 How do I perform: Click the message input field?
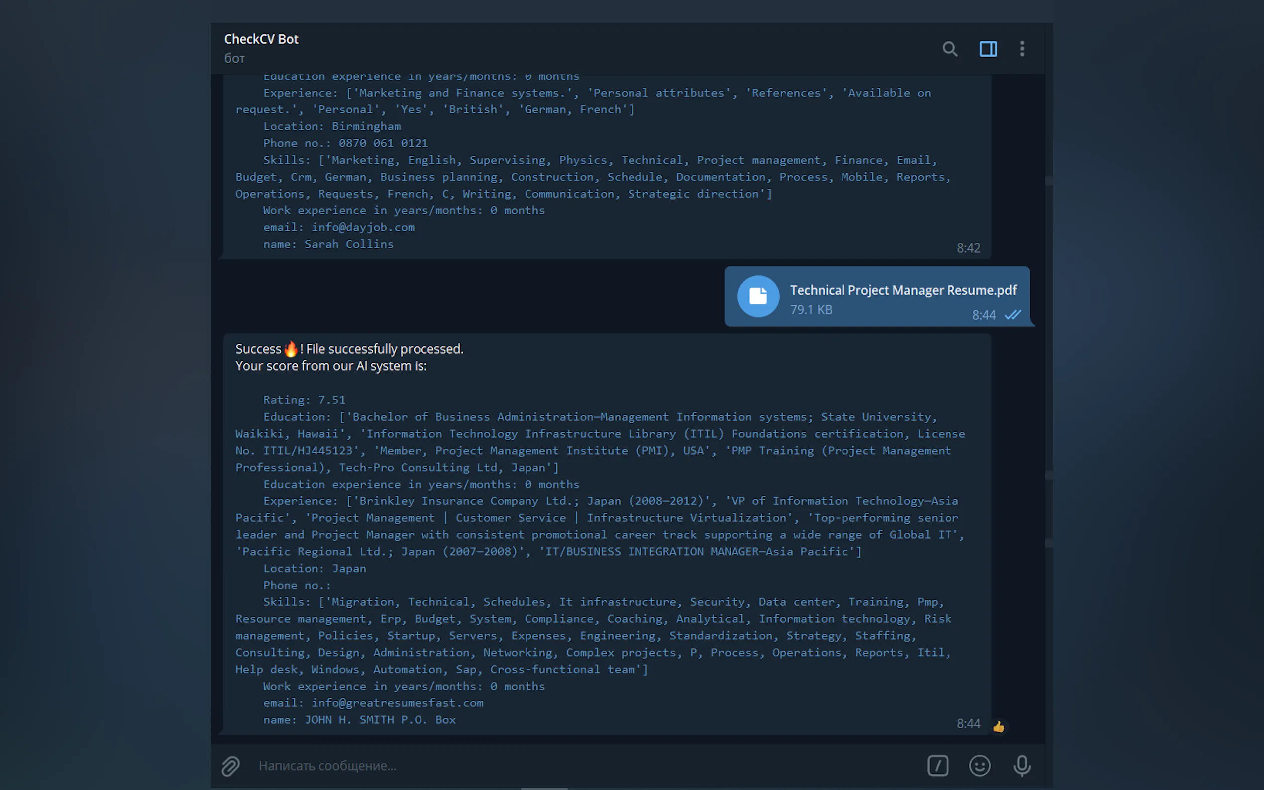pos(575,766)
